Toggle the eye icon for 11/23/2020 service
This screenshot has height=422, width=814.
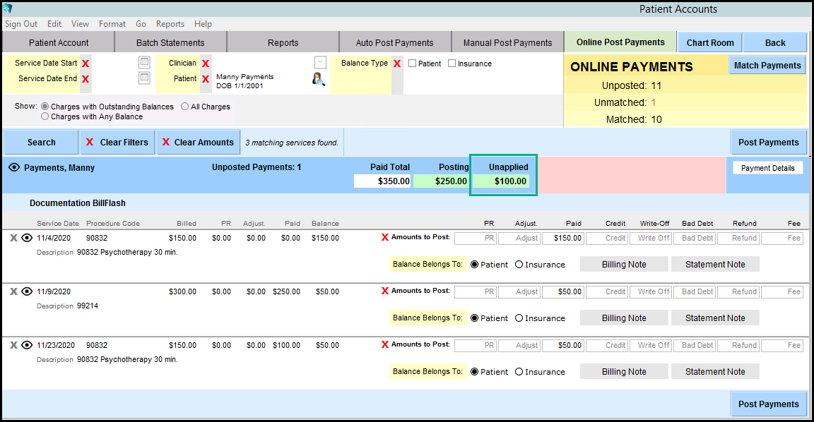(27, 345)
